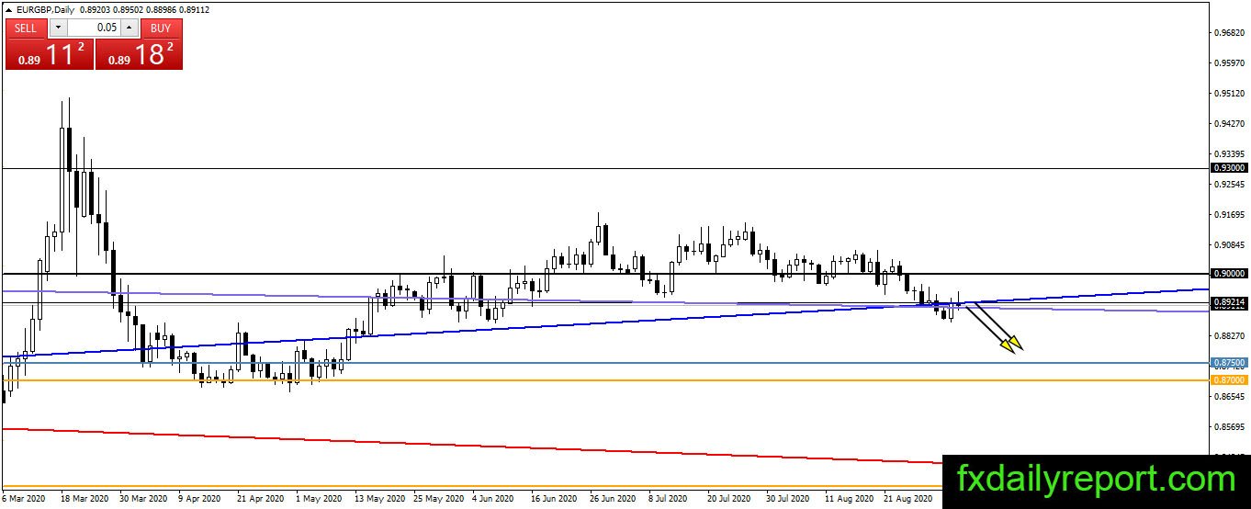Click the current price 0.89214 label
Screen dimensions: 1251x509
[1228, 301]
